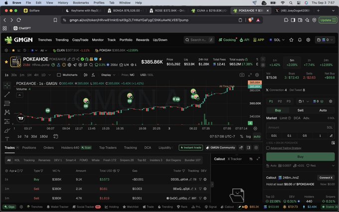Click the Brave Shields icon in address bar
The width and height of the screenshot is (339, 212).
click(x=251, y=20)
